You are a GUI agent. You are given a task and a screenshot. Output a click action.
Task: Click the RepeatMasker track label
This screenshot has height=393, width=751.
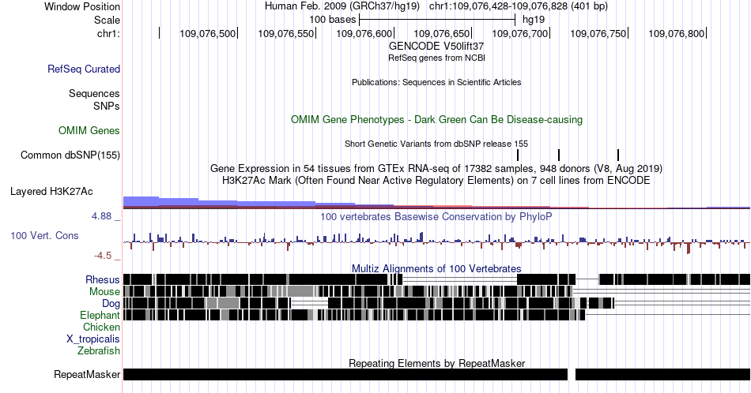[87, 374]
